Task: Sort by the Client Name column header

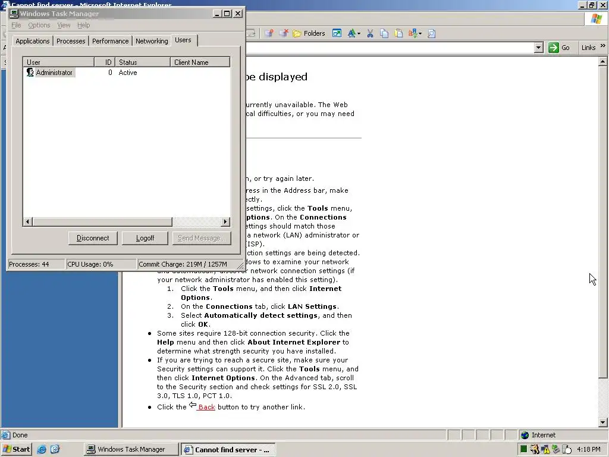Action: [x=200, y=62]
